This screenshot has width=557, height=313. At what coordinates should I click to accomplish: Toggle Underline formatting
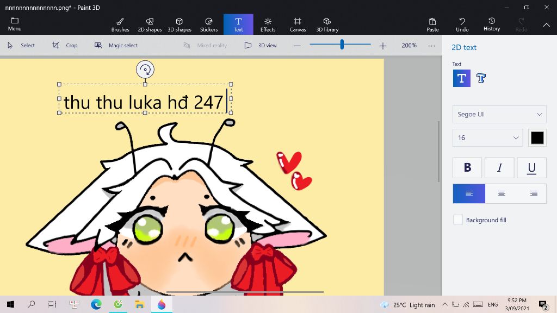pos(531,167)
